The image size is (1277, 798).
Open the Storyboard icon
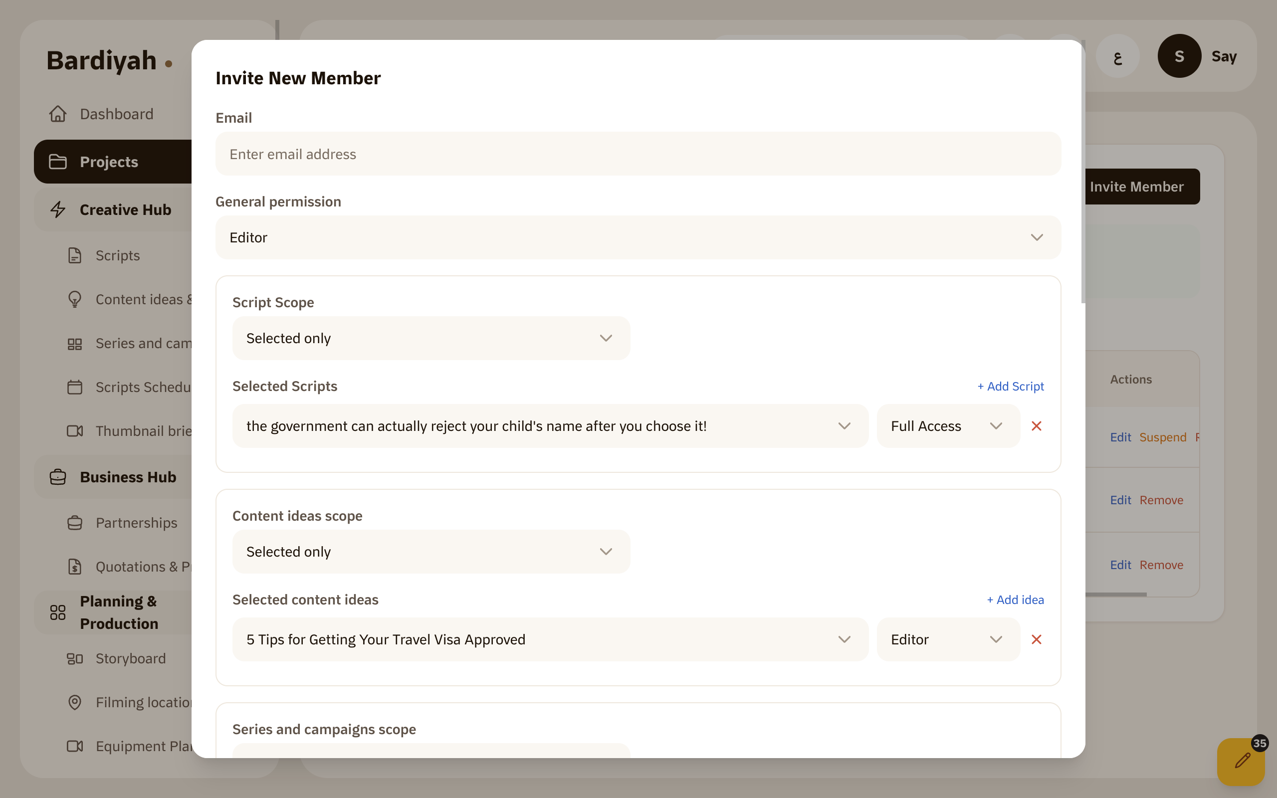75,659
